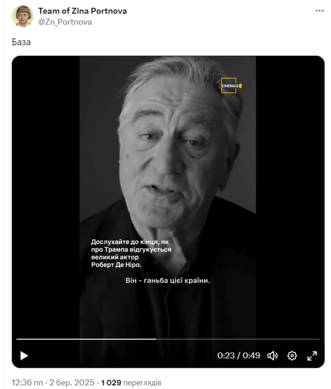Click the subtitle Він - ганьба цієї країни
The width and height of the screenshot is (331, 389).
(168, 281)
